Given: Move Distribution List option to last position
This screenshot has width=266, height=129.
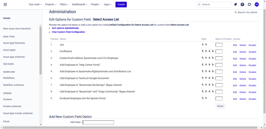Looking at the screenshot, I should point(213,71).
